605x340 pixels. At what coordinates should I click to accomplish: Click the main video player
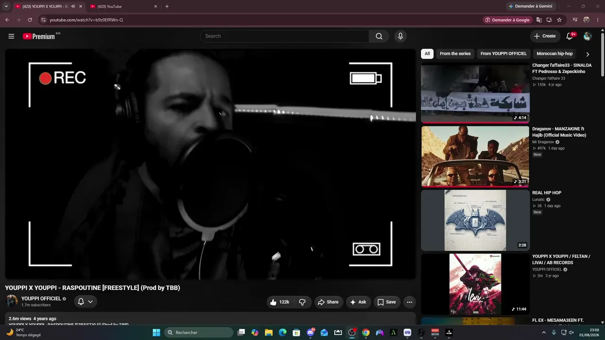click(x=210, y=164)
